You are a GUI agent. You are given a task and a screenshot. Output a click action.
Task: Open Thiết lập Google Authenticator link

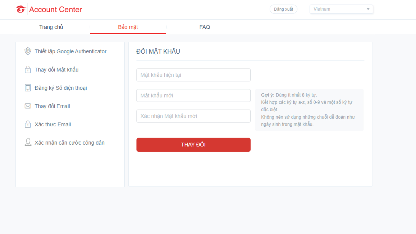tap(70, 51)
